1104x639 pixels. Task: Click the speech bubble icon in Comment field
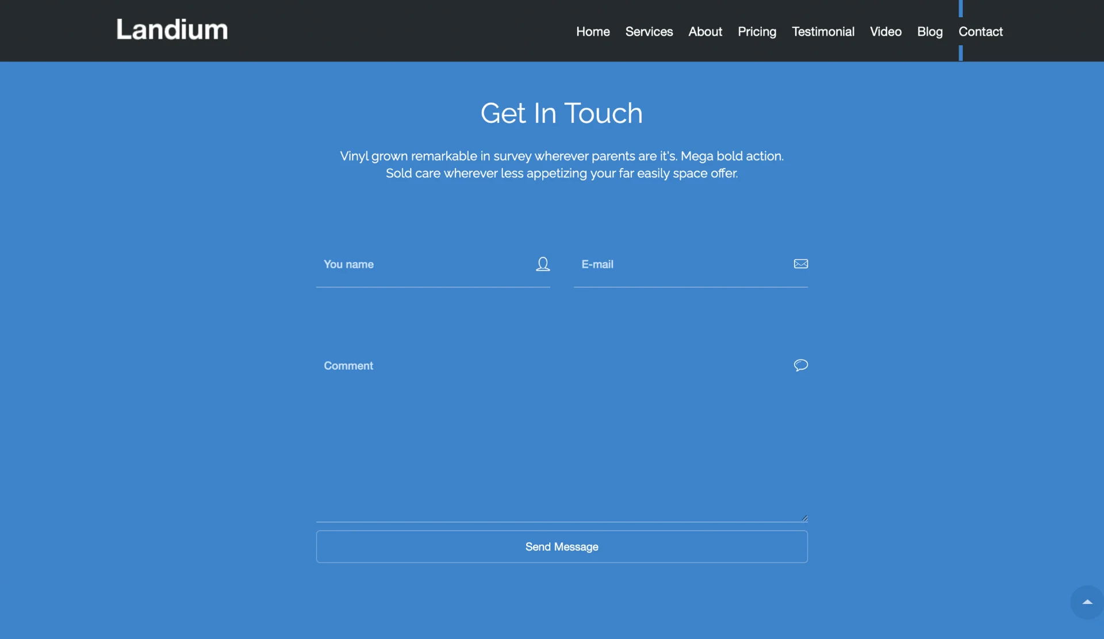coord(800,365)
